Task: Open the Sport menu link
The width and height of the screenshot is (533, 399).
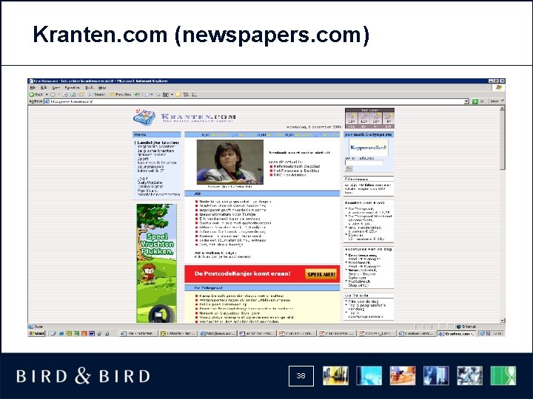Action: [143, 158]
